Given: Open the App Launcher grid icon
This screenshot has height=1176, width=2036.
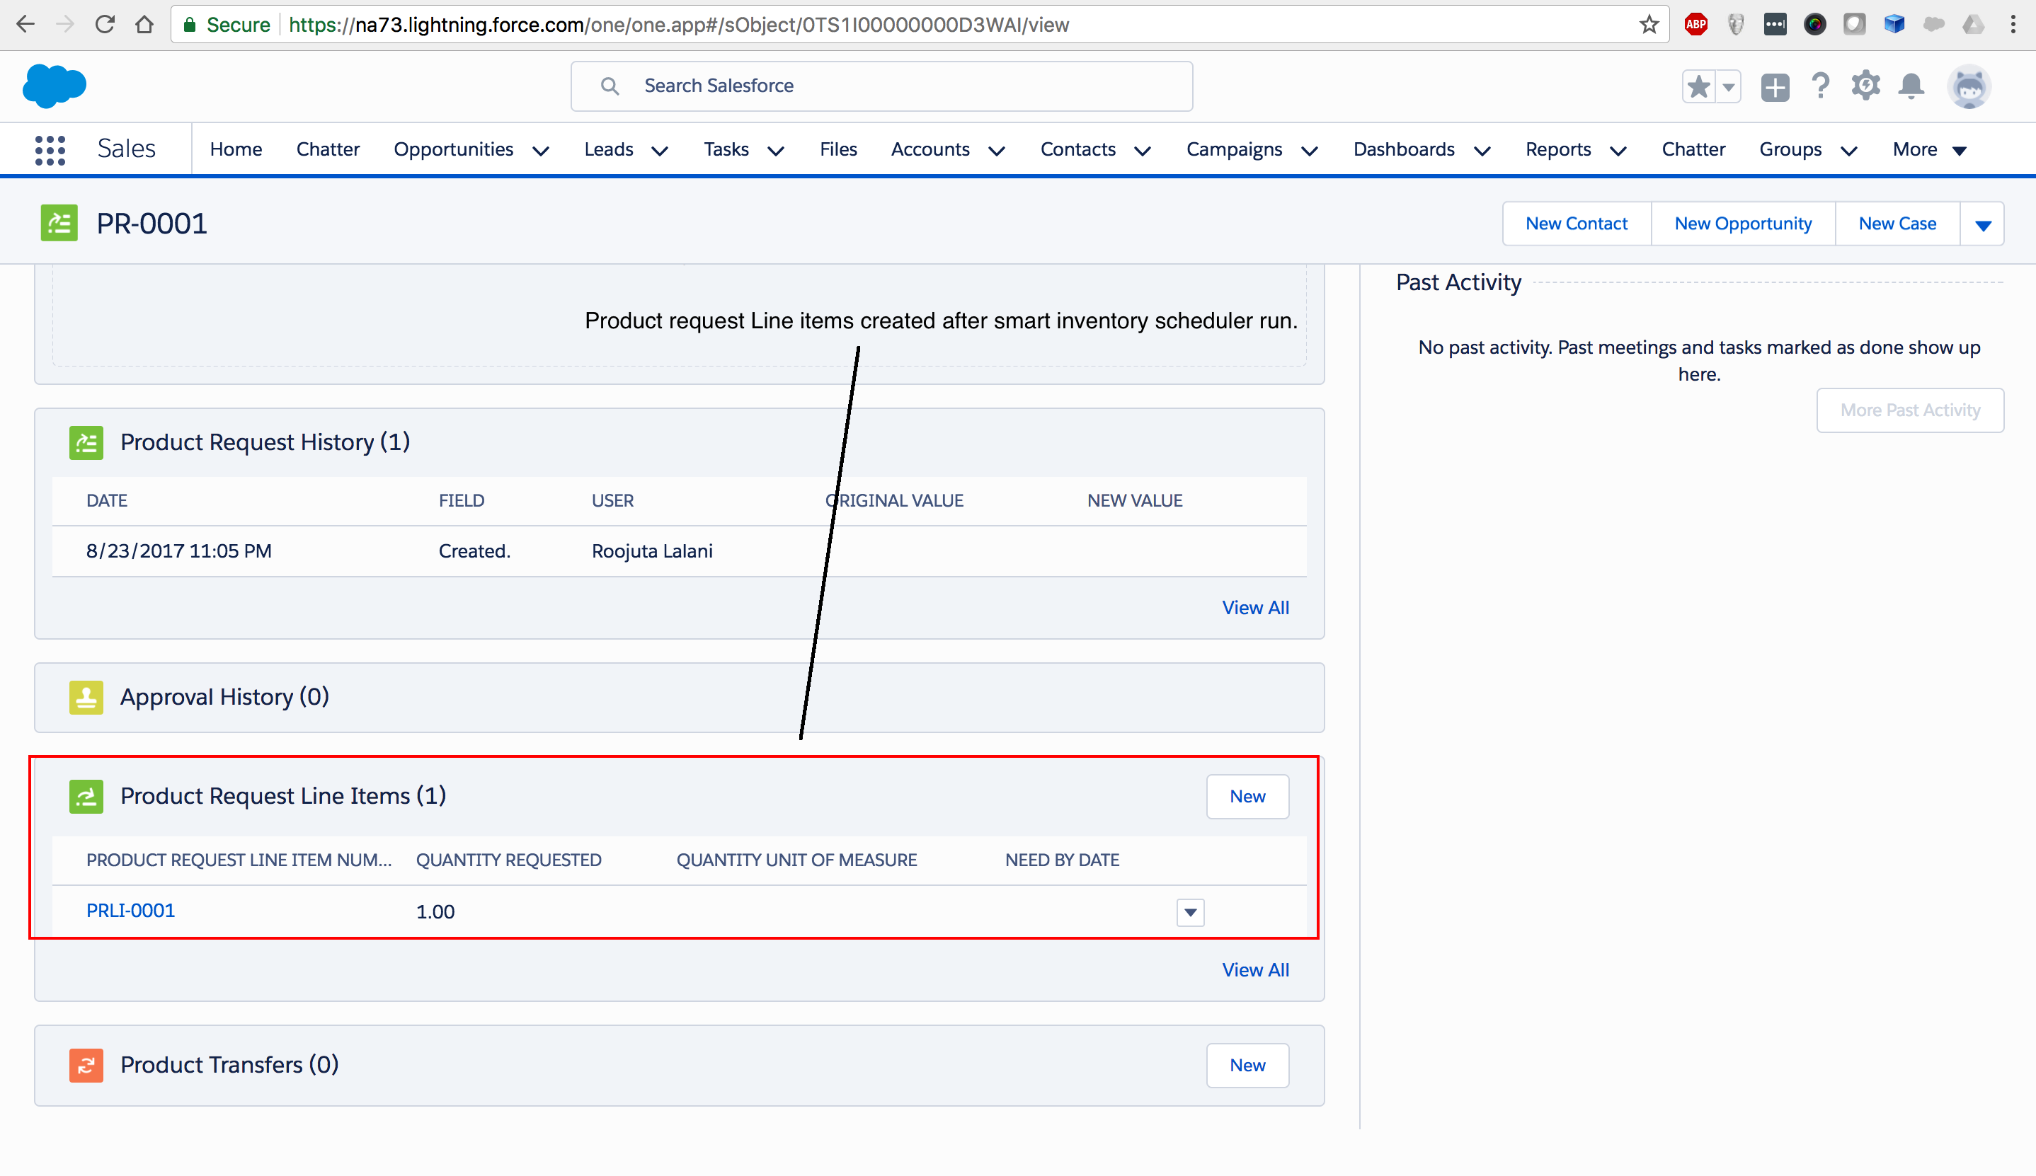Looking at the screenshot, I should 50,150.
